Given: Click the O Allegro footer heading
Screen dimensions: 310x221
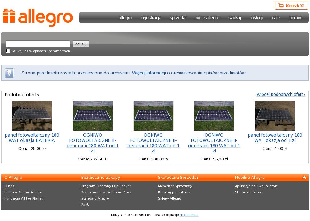Looking at the screenshot, I should click(x=13, y=178).
